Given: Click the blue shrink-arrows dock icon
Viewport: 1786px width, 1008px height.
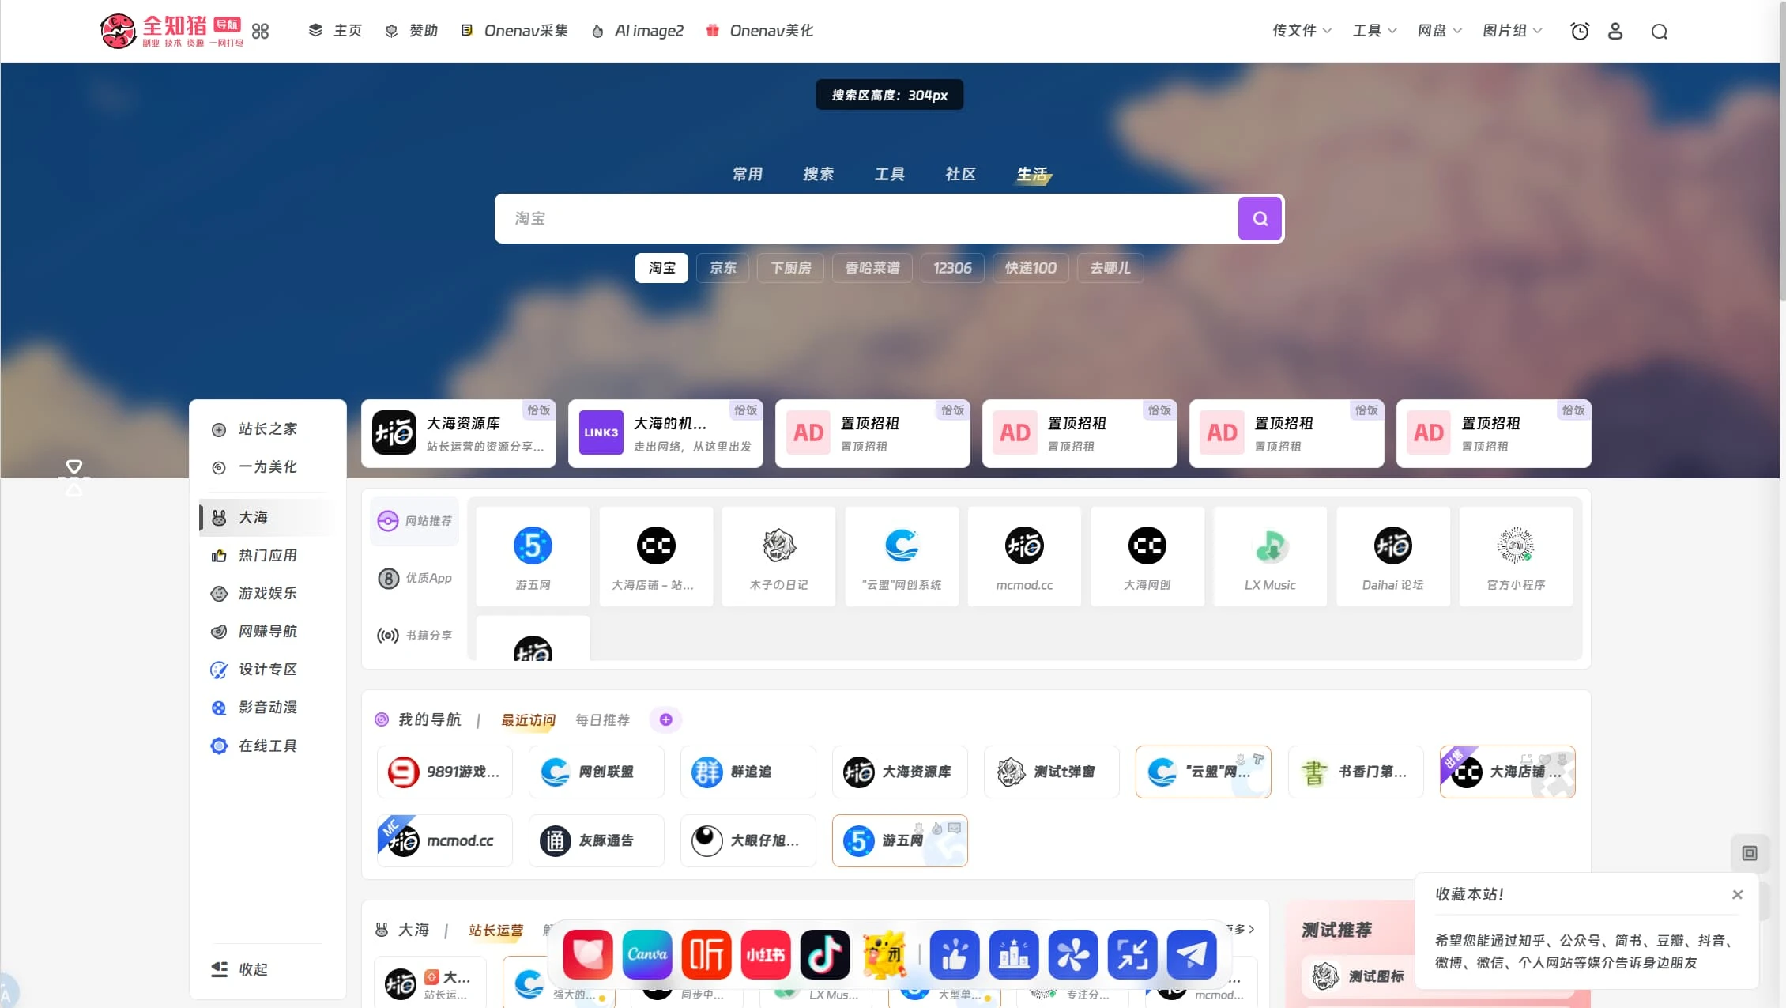Looking at the screenshot, I should tap(1132, 954).
